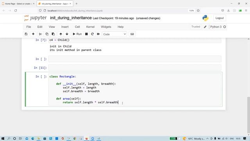Switch to Home Page browser tab

(x=18, y=4)
